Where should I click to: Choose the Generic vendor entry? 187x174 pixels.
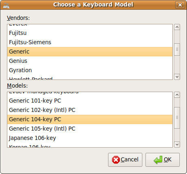(x=90, y=52)
